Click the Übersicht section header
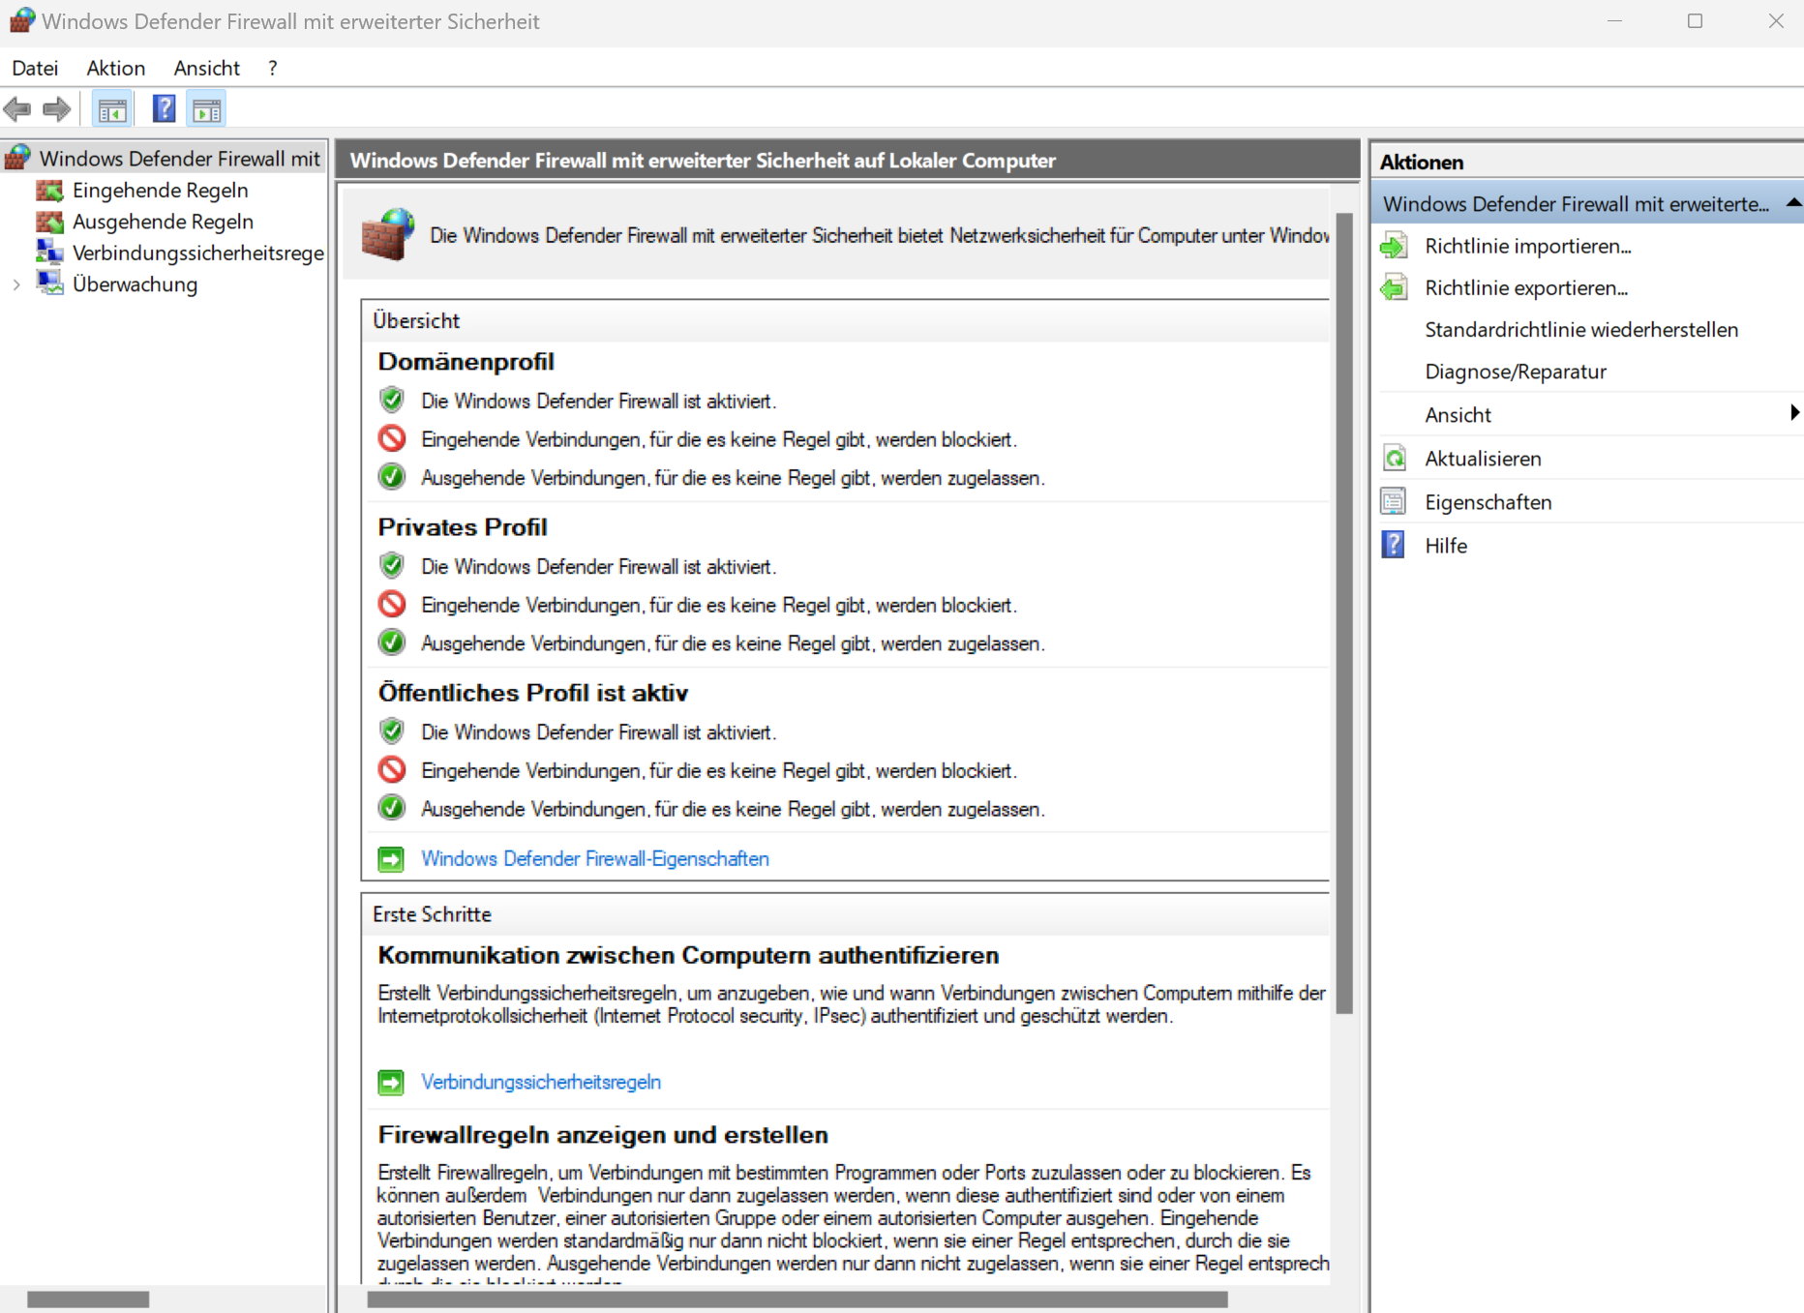 (x=416, y=320)
